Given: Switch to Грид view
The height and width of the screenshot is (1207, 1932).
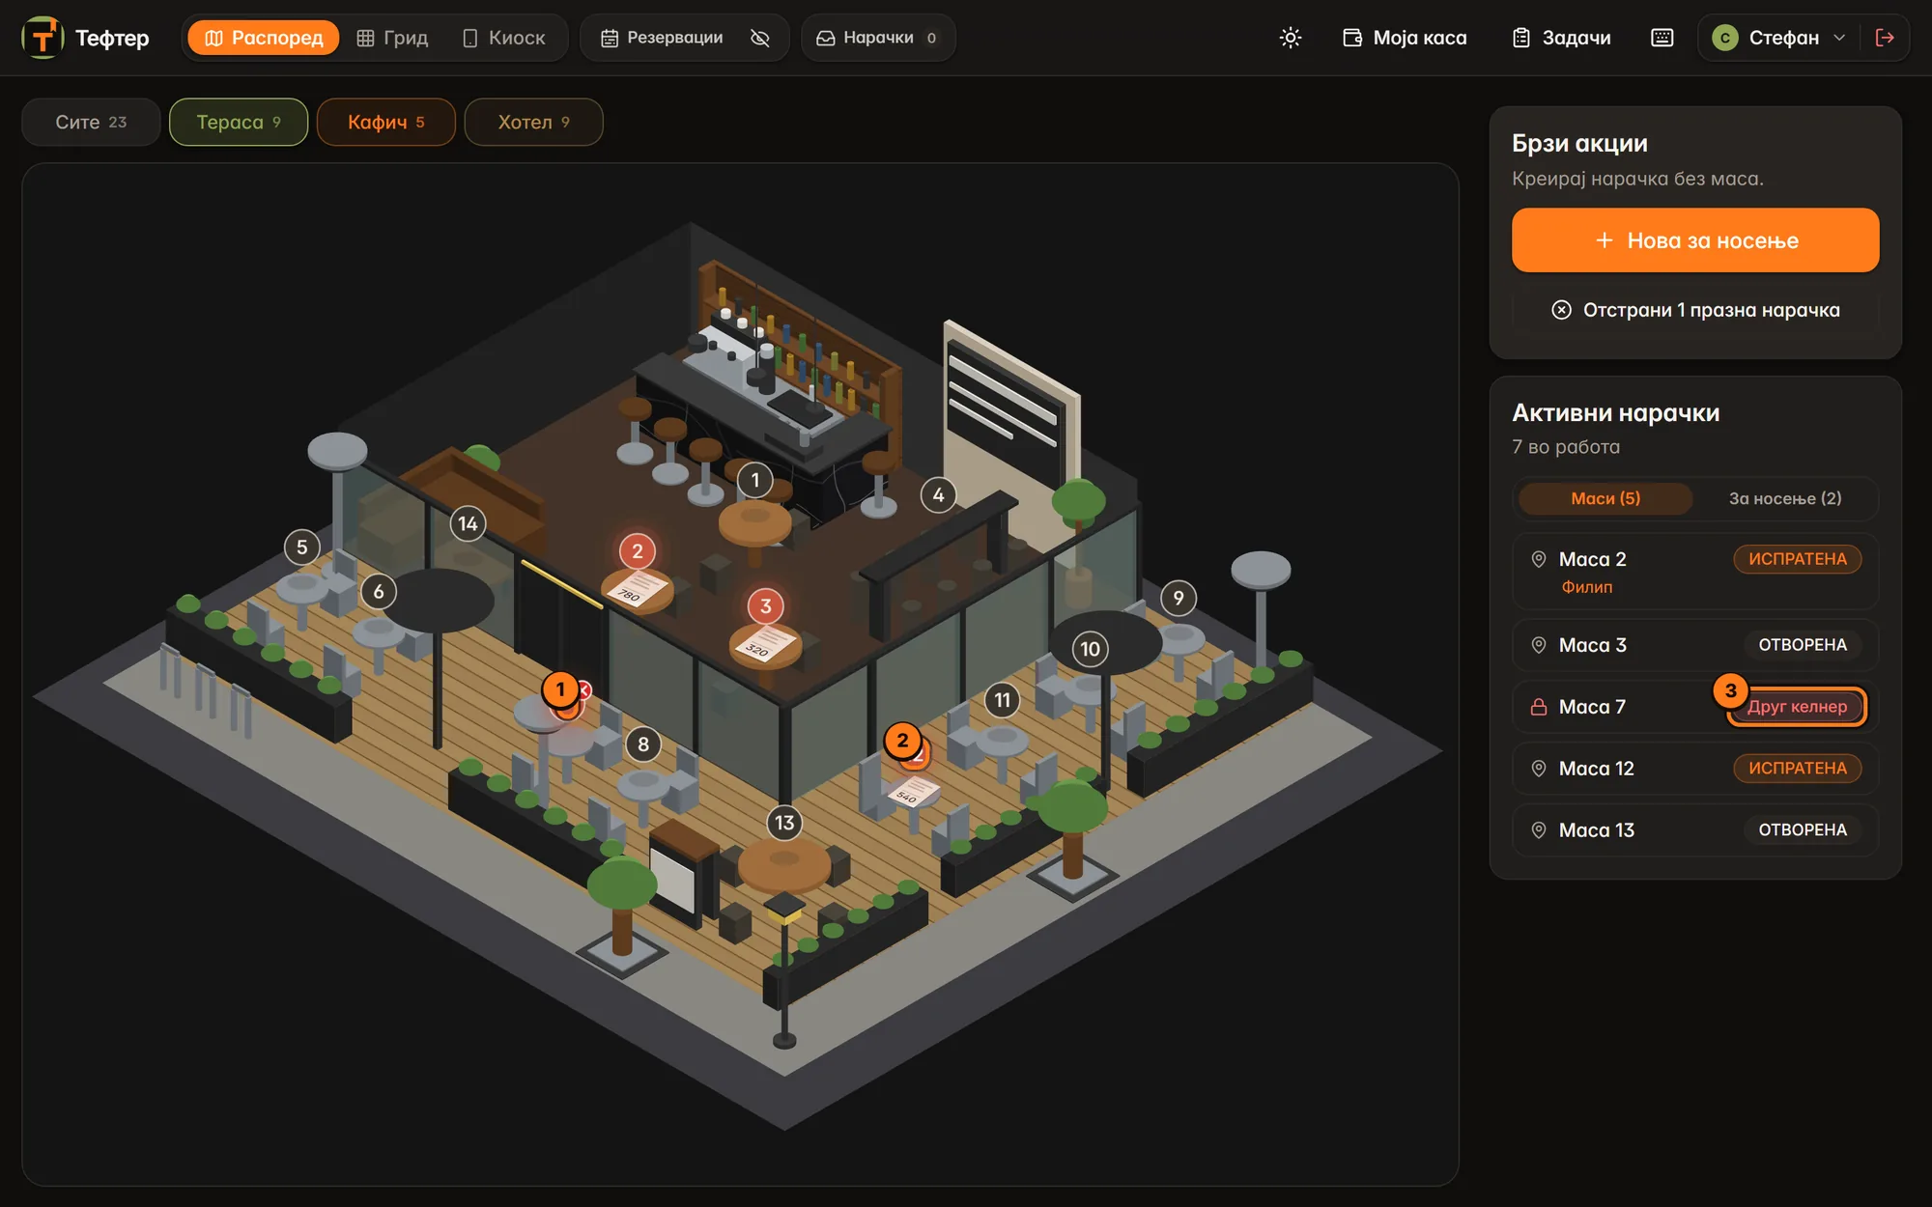Looking at the screenshot, I should (x=392, y=38).
